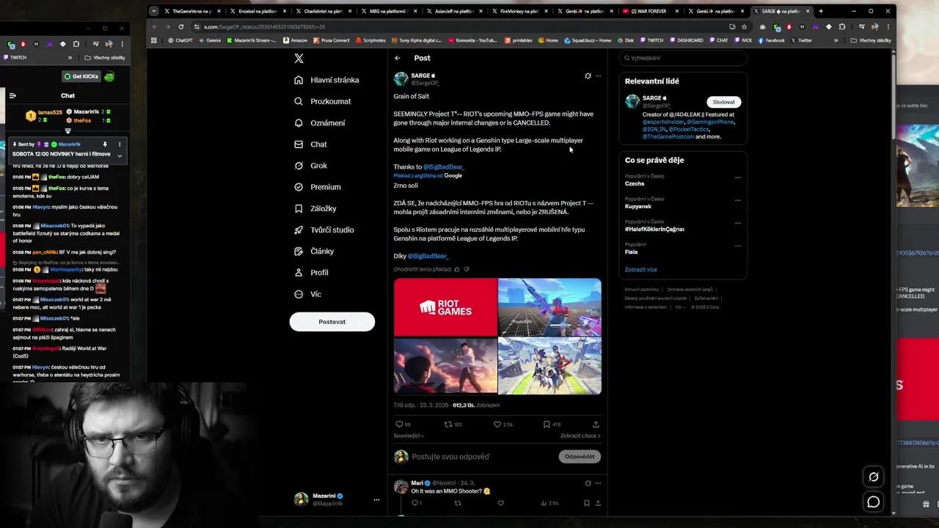Open the bottom-right anime characters image

tap(549, 366)
